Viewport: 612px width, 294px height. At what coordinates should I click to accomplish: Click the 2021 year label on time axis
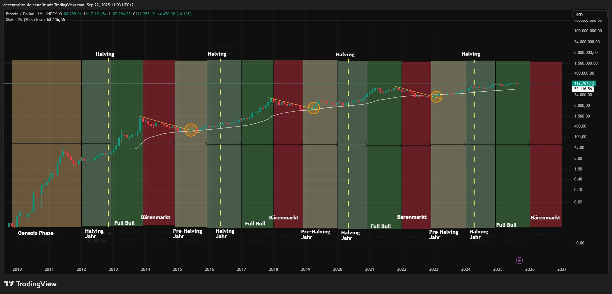coord(370,269)
